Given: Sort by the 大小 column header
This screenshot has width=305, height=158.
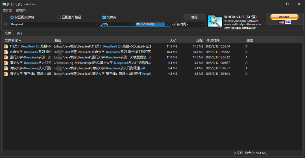Looking at the screenshot, I should [x=165, y=40].
